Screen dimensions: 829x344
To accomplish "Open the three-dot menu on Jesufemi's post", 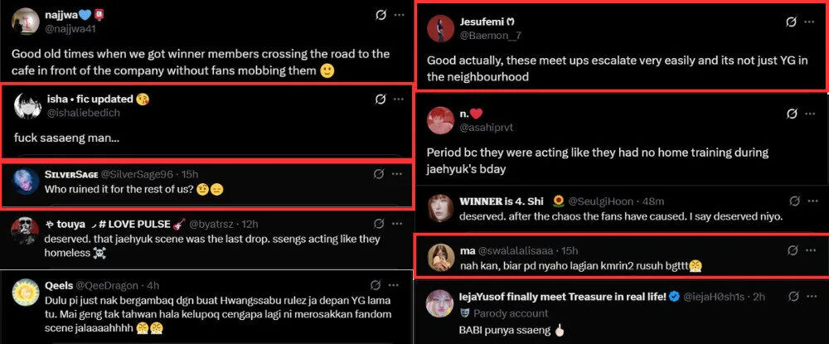I will (x=810, y=22).
